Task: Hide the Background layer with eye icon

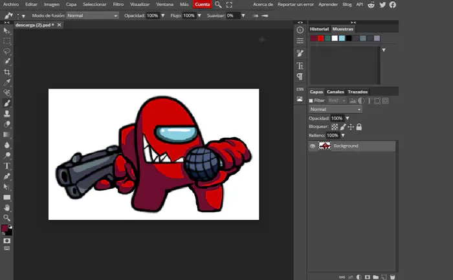Action: click(x=313, y=146)
